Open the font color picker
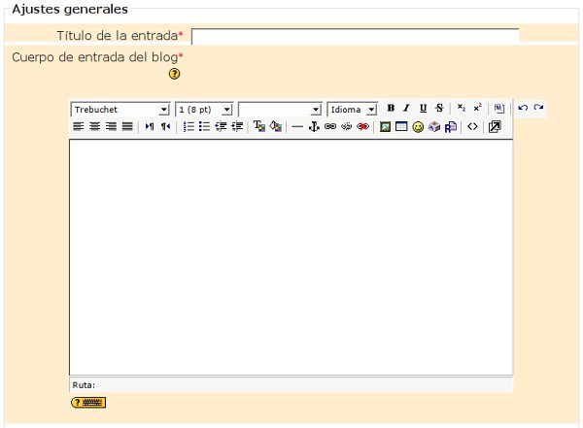Image resolution: width=583 pixels, height=428 pixels. [259, 127]
